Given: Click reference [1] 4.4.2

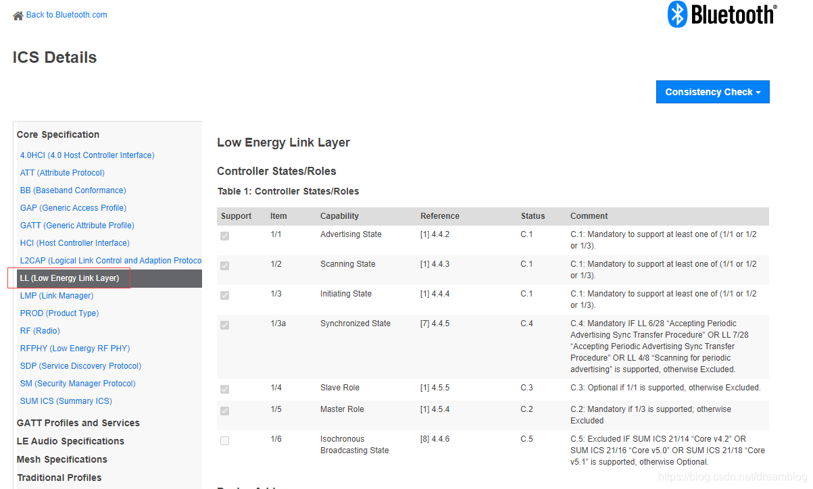Looking at the screenshot, I should [435, 234].
